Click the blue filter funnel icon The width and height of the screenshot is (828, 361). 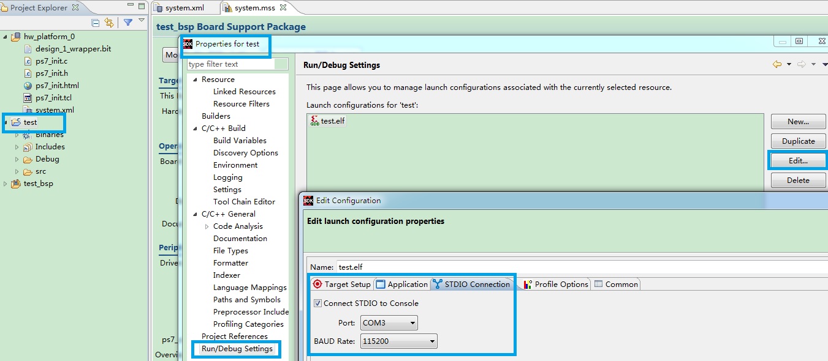127,23
